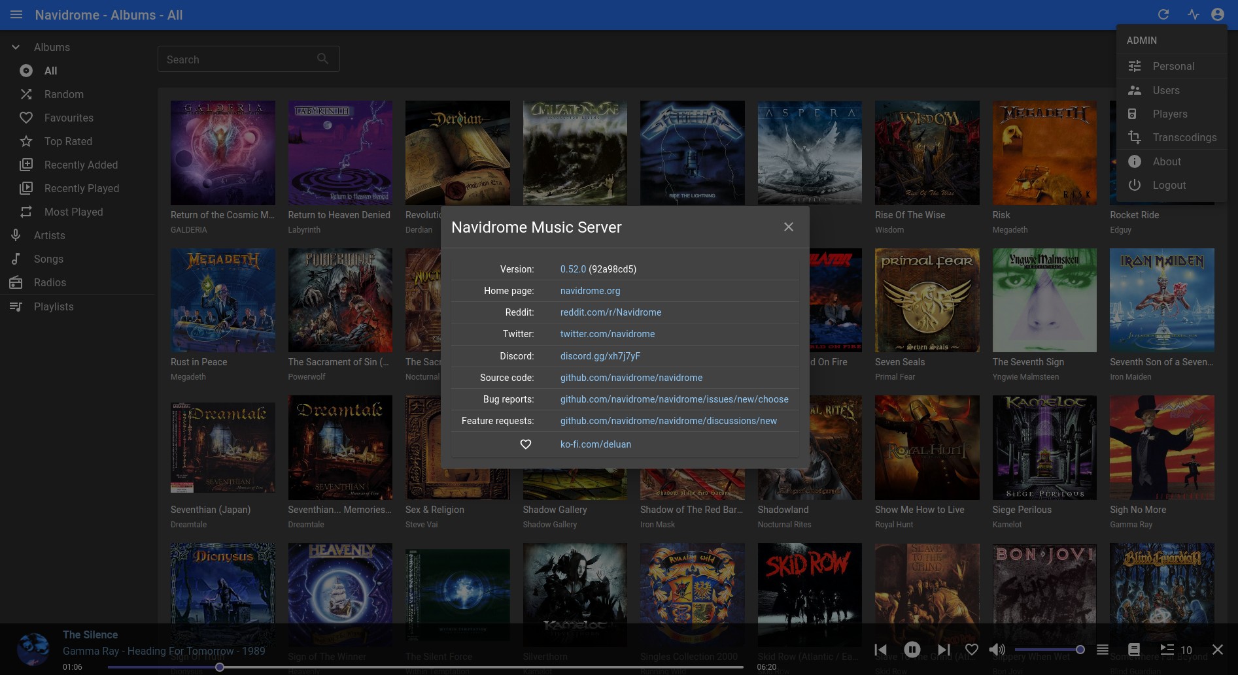Close the Navidrome Music Server dialog
1238x675 pixels.
click(789, 227)
